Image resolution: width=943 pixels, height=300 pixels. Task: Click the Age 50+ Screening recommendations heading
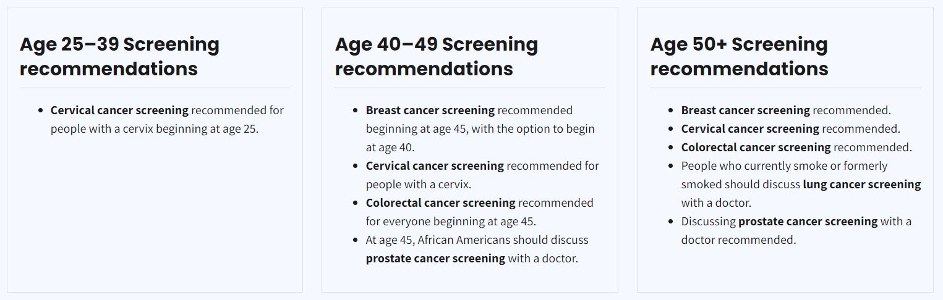pos(739,56)
